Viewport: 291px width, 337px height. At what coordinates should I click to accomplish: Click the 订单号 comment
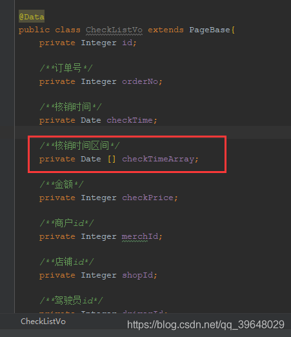click(x=66, y=68)
